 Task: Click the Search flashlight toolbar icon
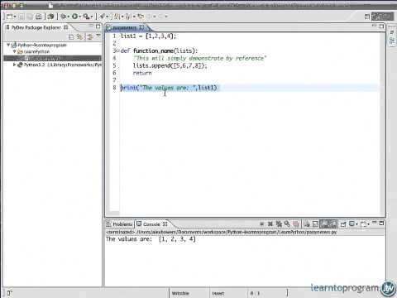(x=103, y=17)
